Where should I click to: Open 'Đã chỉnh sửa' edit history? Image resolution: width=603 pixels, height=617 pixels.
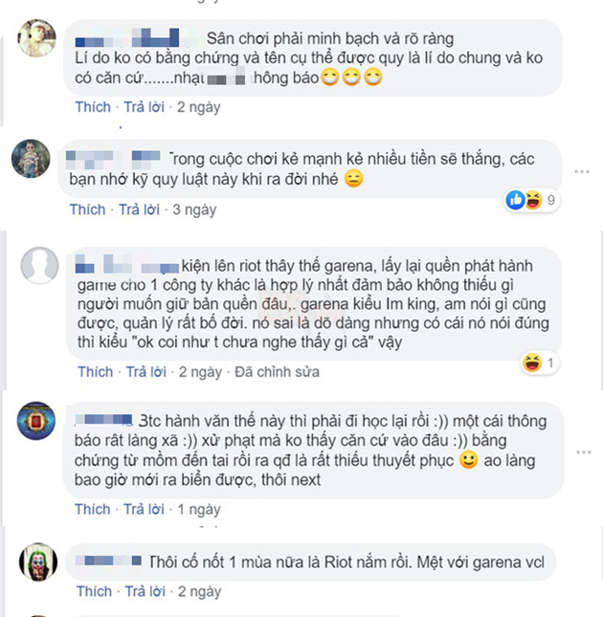pyautogui.click(x=278, y=371)
